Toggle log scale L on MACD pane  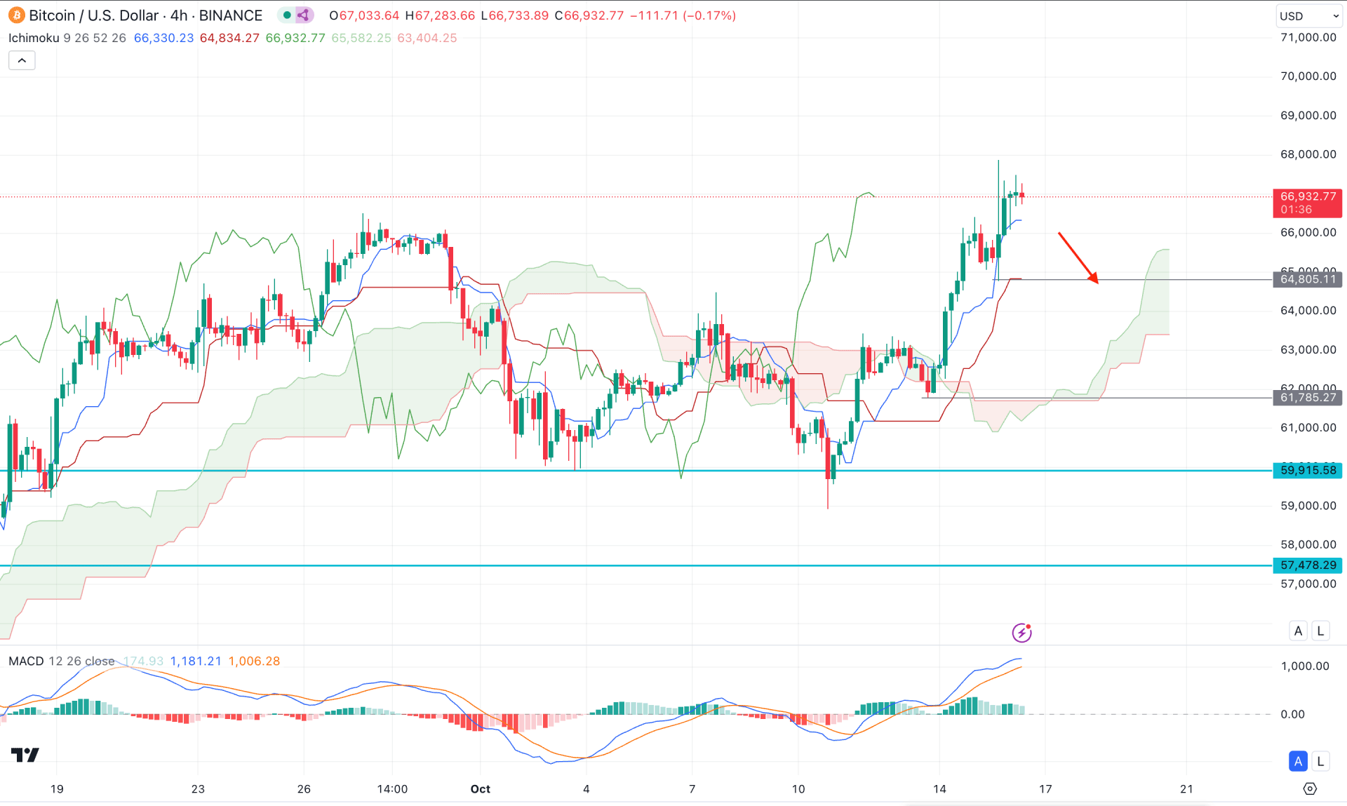1320,761
